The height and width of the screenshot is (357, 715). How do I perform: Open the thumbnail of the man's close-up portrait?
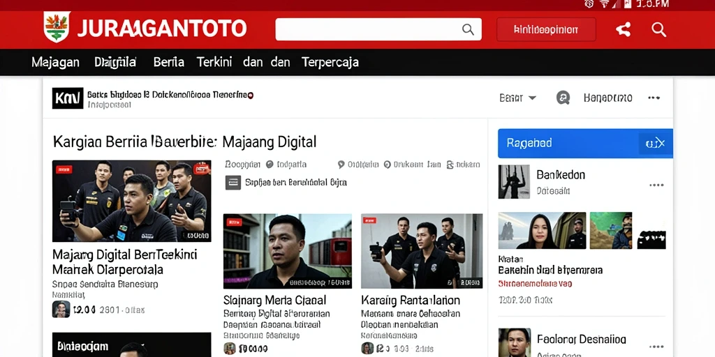[287, 251]
